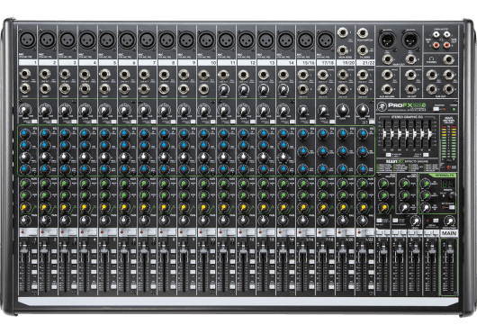477x334 pixels.
Task: Click the channel 11 compressor knob
Action: coord(223,89)
